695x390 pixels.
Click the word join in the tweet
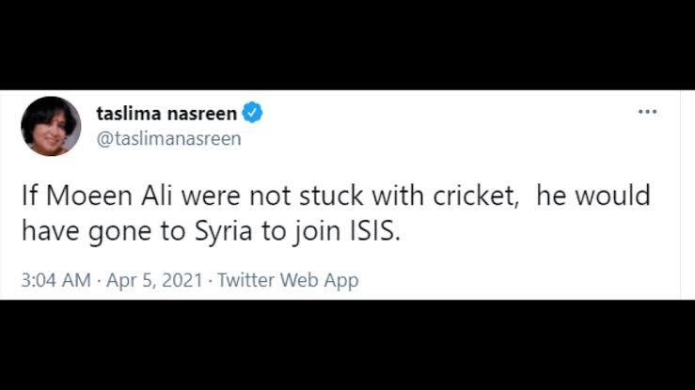click(338, 232)
